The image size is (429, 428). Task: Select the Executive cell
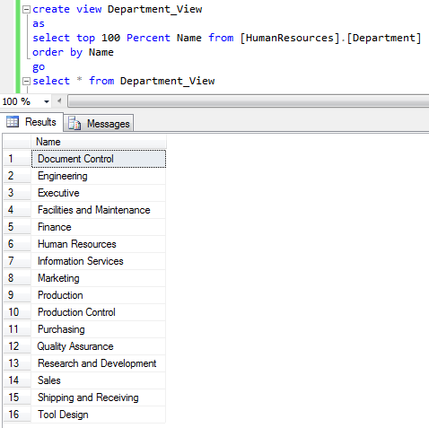pyautogui.click(x=99, y=193)
